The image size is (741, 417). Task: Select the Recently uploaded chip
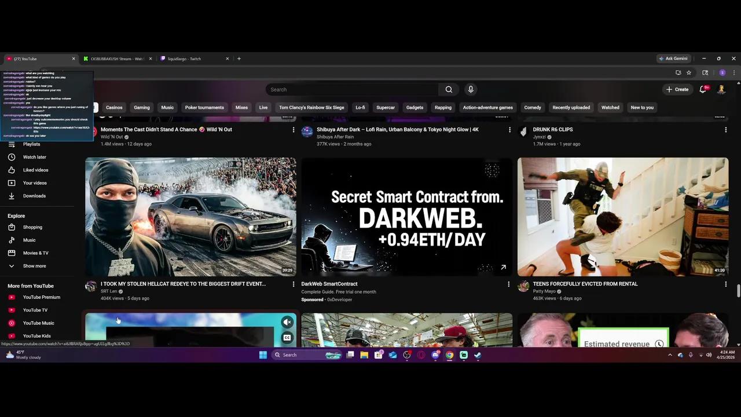click(x=571, y=107)
